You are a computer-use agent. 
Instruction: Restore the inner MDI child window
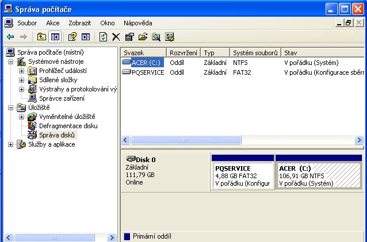349,23
